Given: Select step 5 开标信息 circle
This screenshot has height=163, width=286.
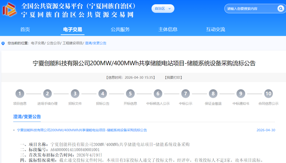Looking at the screenshot, I should (130, 94).
